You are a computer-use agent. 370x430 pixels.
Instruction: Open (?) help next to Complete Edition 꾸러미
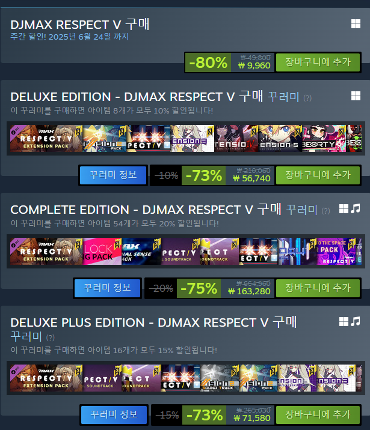[x=325, y=211]
